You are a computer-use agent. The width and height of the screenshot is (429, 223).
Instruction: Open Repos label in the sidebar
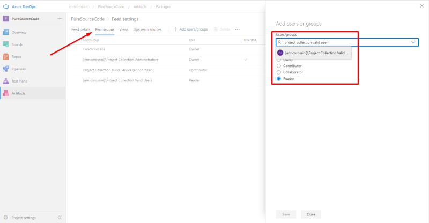point(17,57)
